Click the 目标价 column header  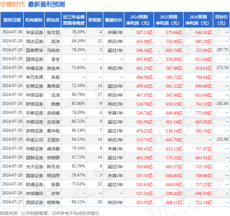[x=221, y=20]
